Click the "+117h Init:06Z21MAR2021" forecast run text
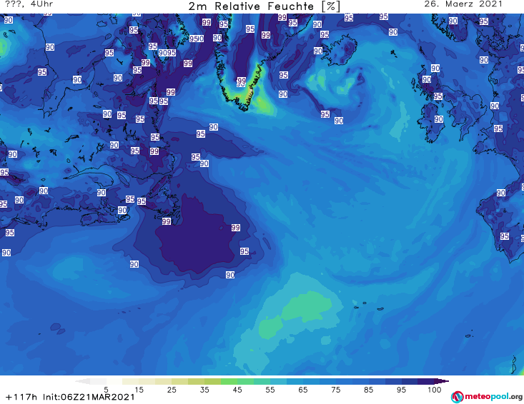Image resolution: width=524 pixels, height=404 pixels. [x=70, y=397]
